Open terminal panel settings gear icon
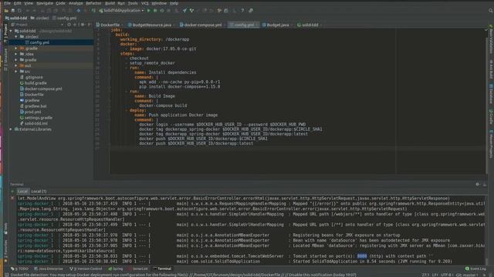This screenshot has width=494, height=277. point(478,185)
